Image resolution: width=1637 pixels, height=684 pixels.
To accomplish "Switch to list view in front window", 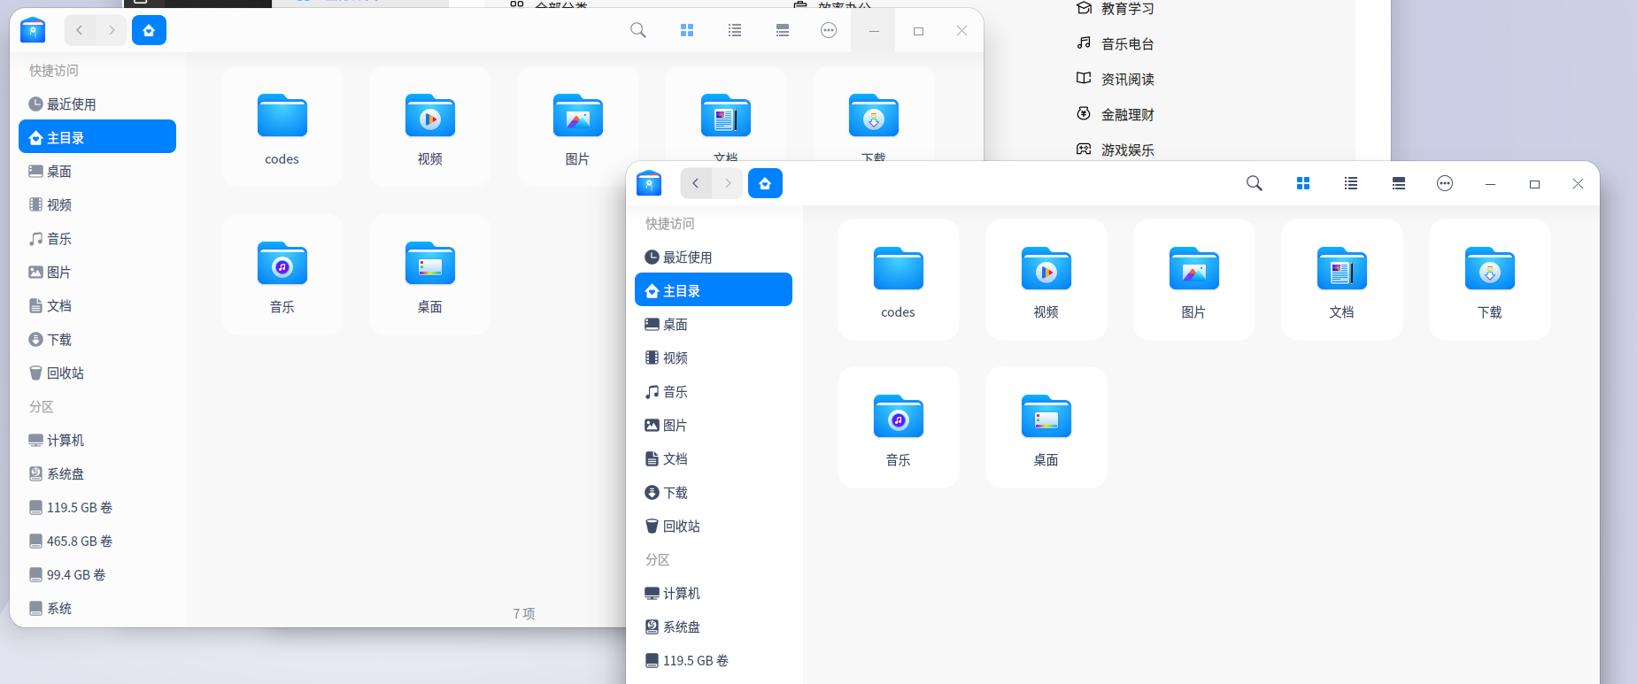I will point(1350,183).
